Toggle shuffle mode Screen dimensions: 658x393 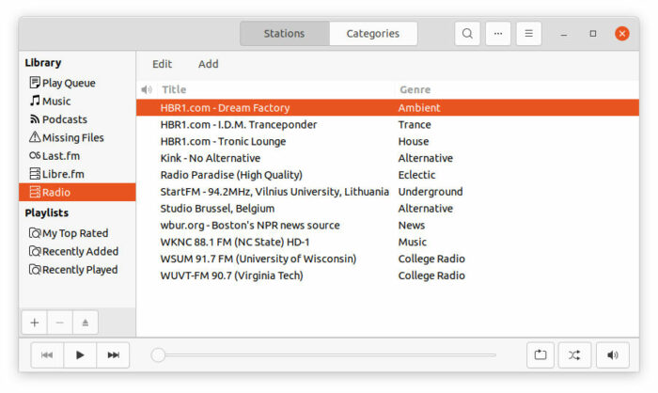574,355
